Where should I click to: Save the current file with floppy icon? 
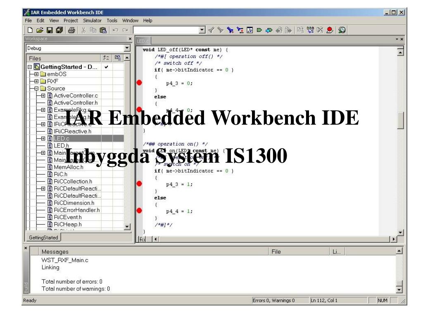pos(50,30)
